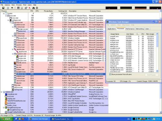Click the End Process button
162x121 pixels.
151,75
